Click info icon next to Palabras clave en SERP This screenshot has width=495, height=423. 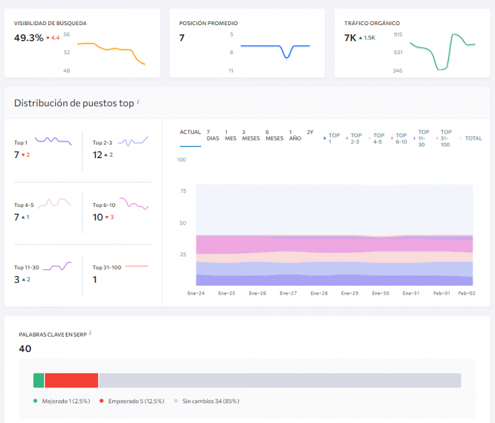pos(90,333)
